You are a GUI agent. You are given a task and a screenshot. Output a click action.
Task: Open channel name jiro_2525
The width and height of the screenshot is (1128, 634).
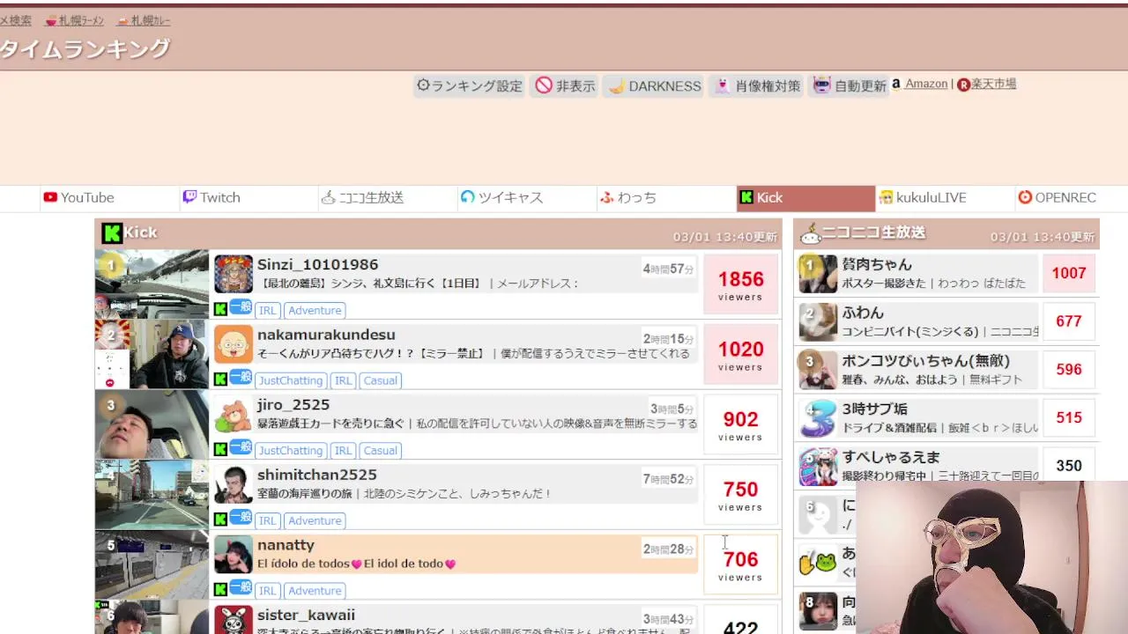pyautogui.click(x=293, y=404)
